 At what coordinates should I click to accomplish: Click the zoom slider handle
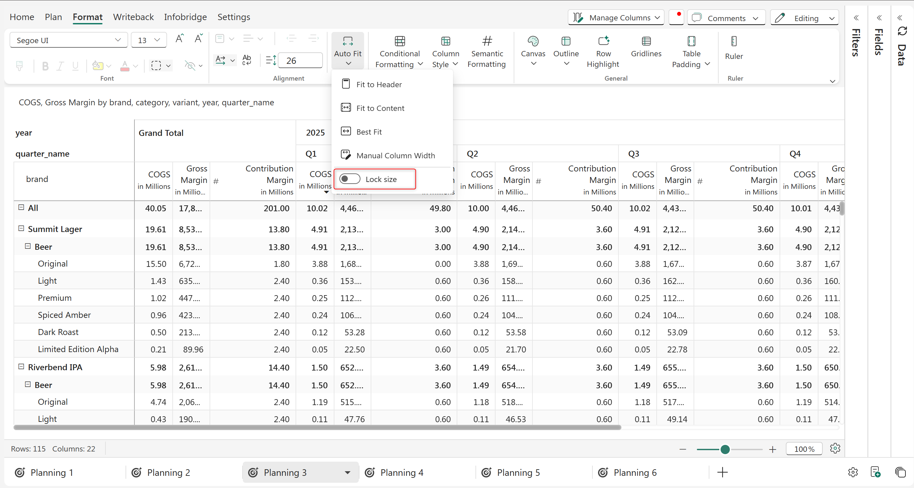tap(725, 449)
